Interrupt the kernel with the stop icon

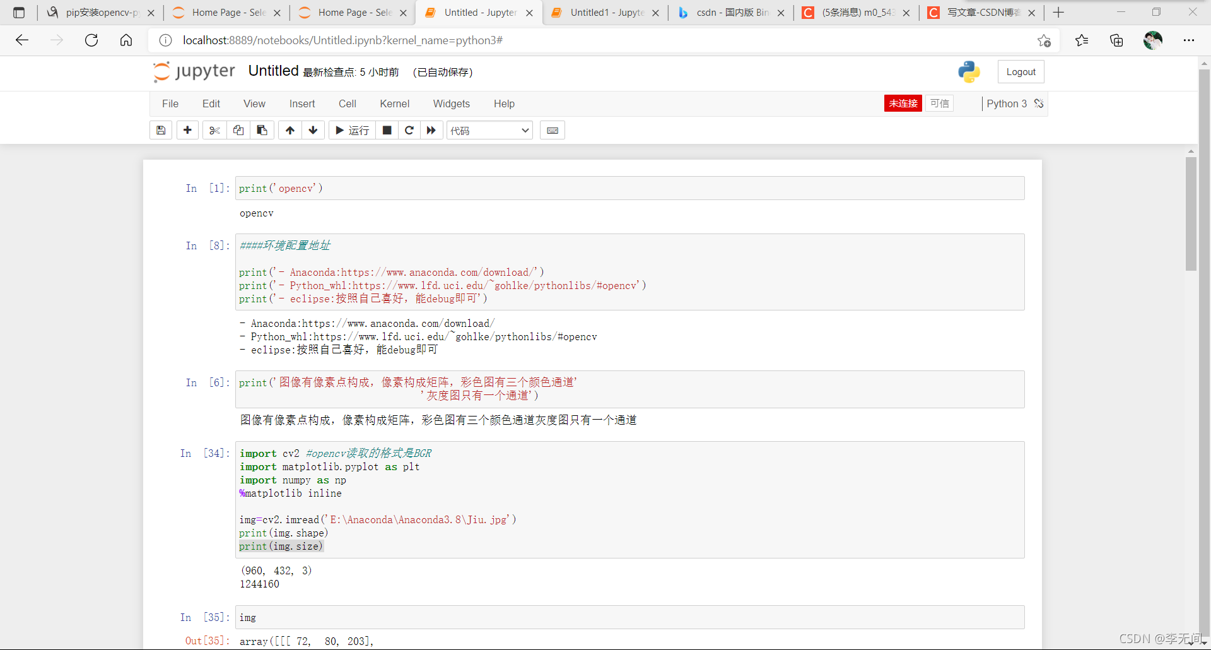387,130
